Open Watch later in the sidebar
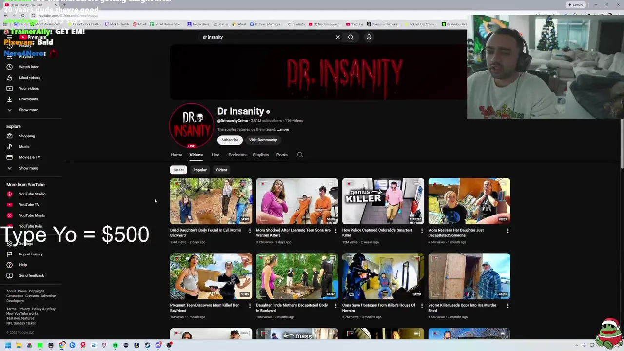624x351 pixels. [x=29, y=67]
